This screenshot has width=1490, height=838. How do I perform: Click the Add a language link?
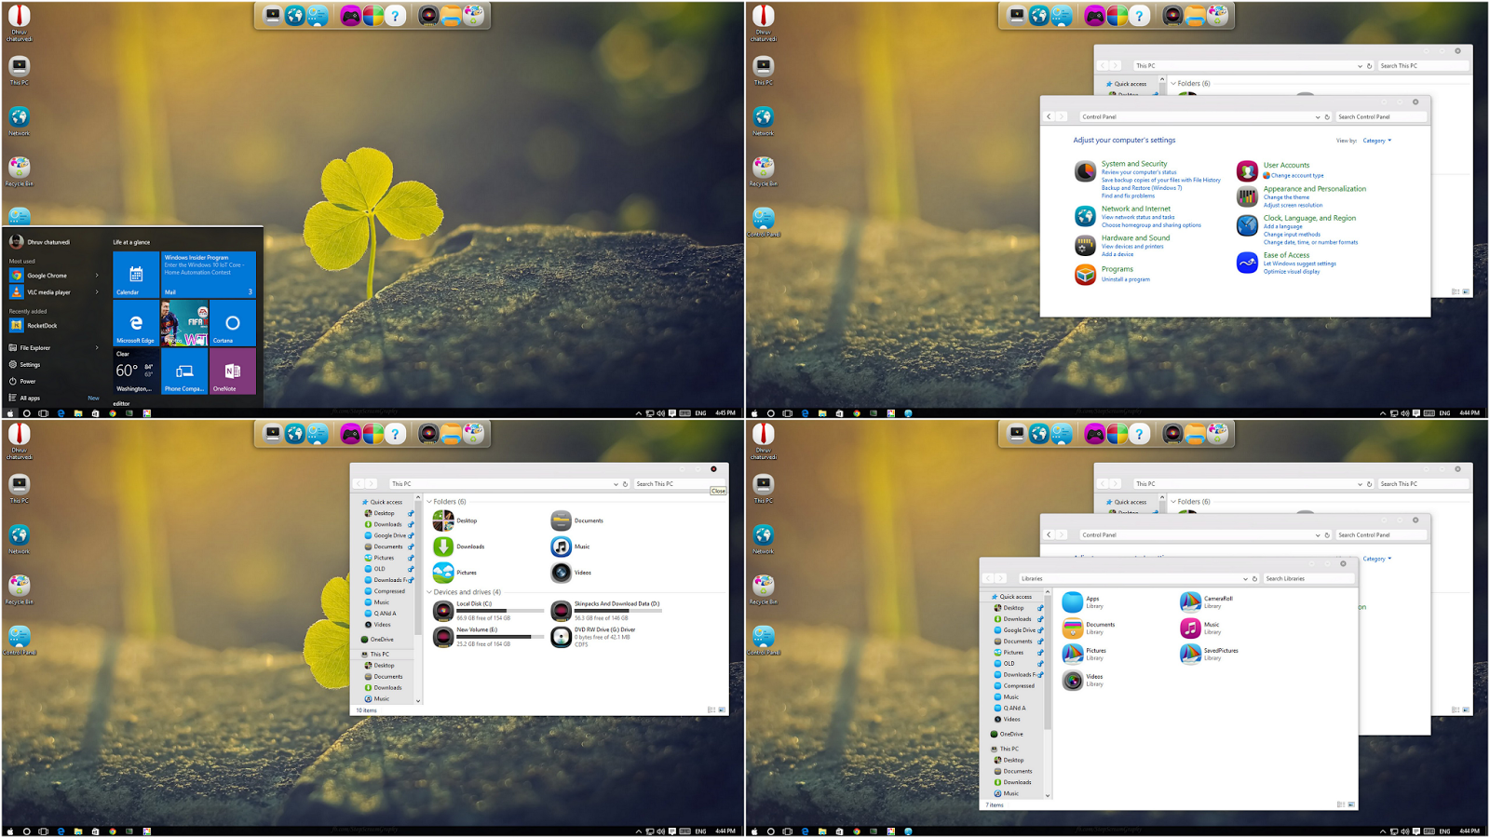click(x=1282, y=226)
